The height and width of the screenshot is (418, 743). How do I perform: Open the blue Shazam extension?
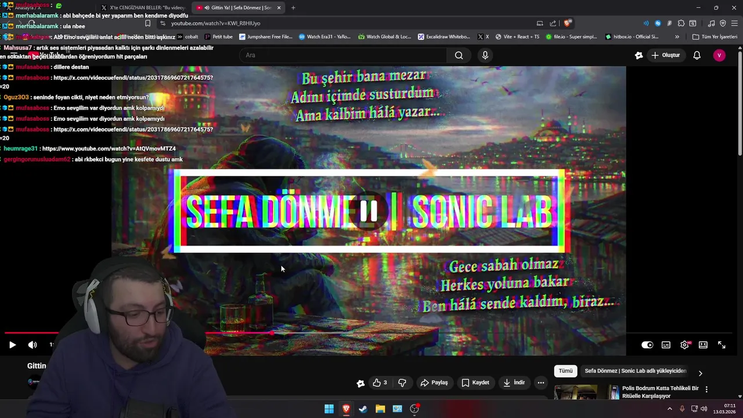658,23
